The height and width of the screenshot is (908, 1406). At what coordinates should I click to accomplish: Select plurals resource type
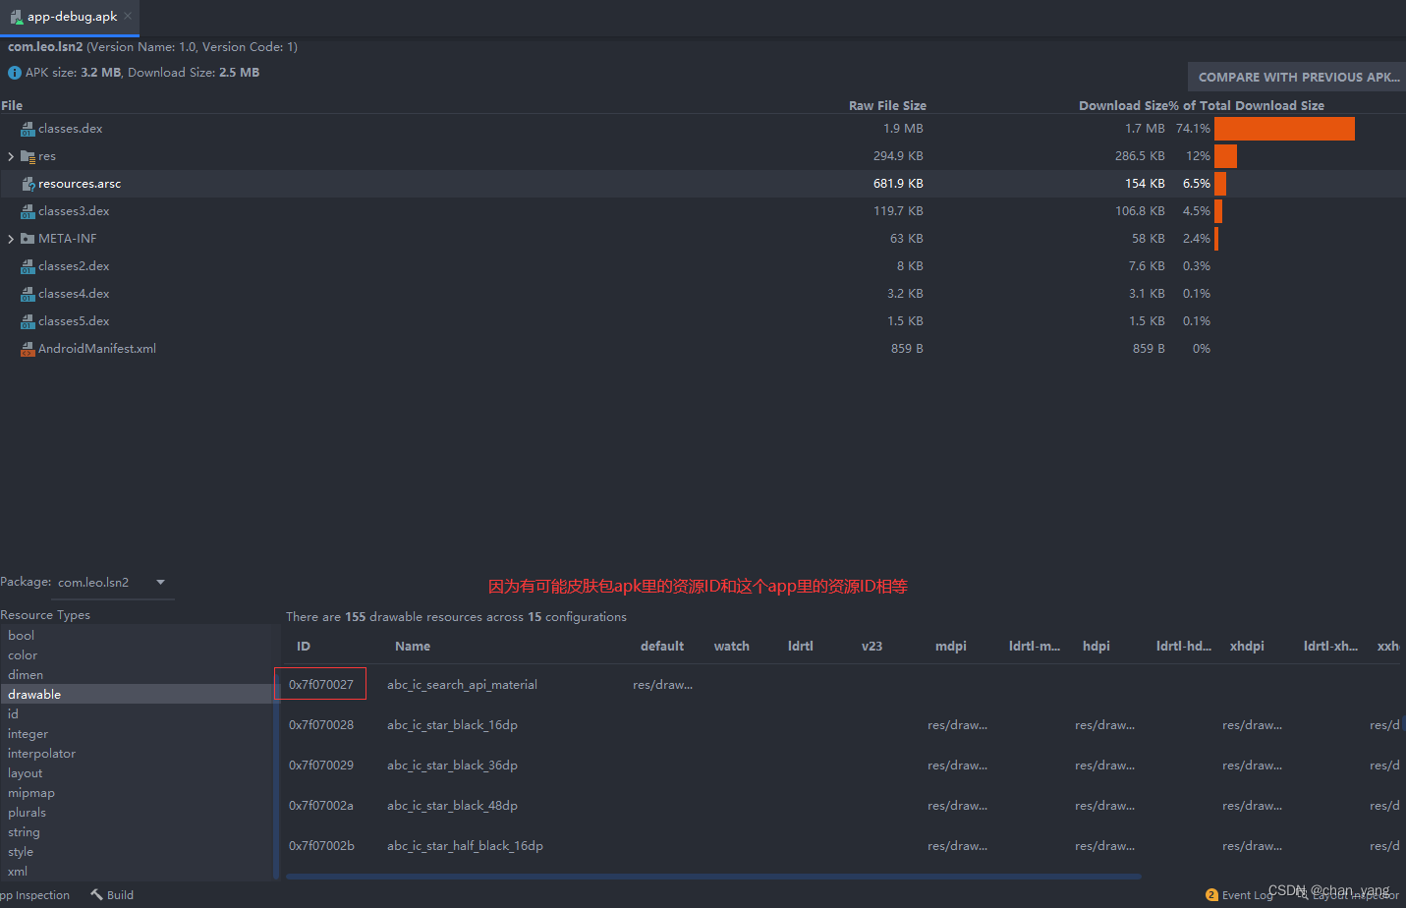pos(138,813)
